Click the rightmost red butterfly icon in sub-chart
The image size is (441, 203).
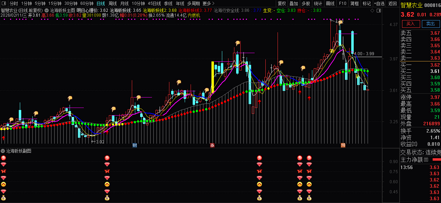click(309, 171)
